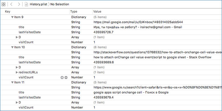Click the minus button on Item 10's visitCount row
The width and height of the screenshot is (222, 111).
(66, 77)
